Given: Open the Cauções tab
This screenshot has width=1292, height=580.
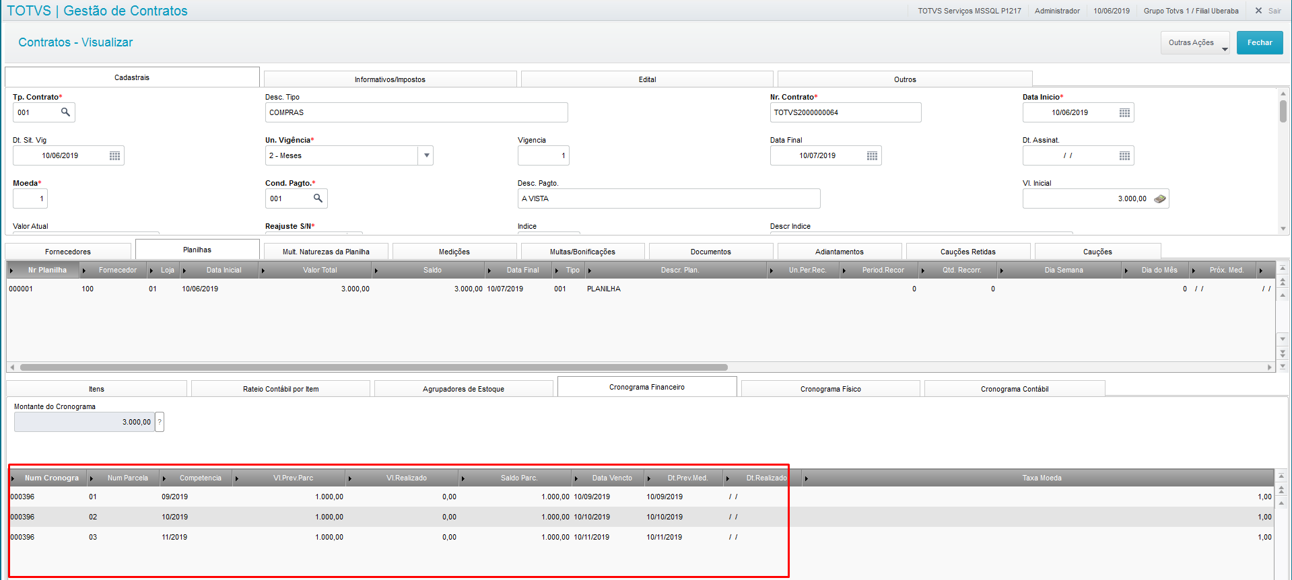Looking at the screenshot, I should 1097,252.
